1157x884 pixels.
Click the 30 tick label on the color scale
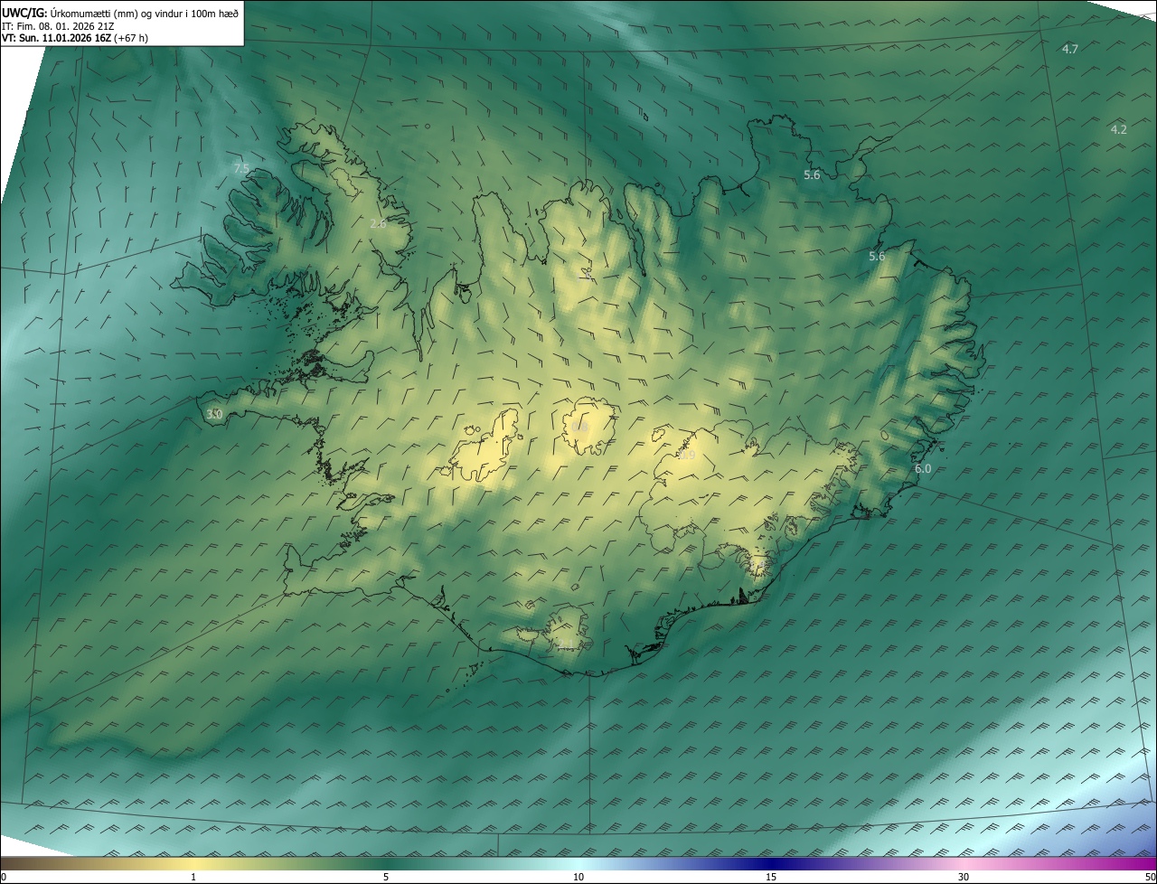click(x=964, y=878)
